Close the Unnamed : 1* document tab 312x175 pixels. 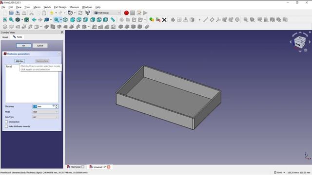(x=109, y=167)
